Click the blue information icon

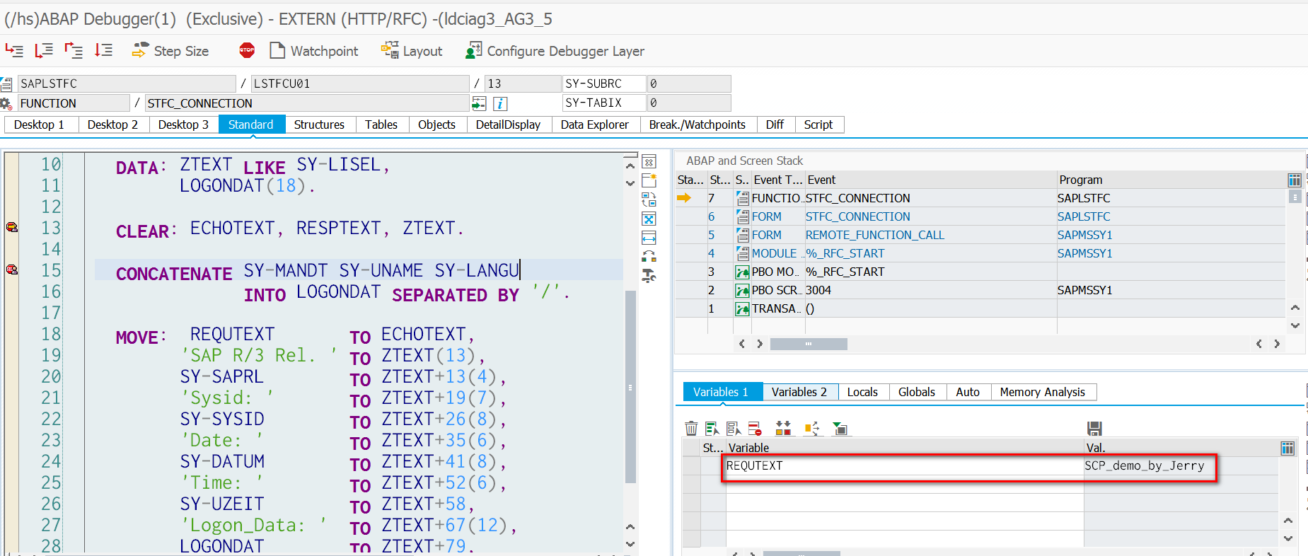(x=499, y=104)
